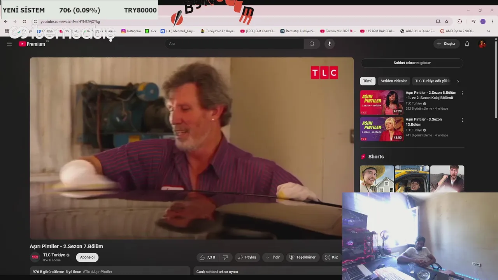Like the video showing 7,3 B
Screen dimensions: 498x280
pyautogui.click(x=208, y=257)
